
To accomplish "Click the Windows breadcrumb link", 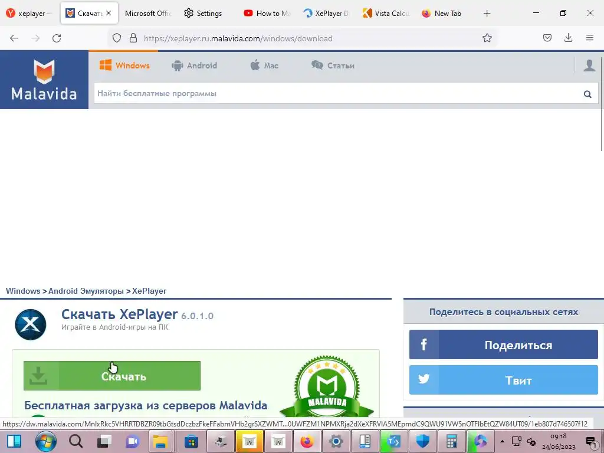I will coord(23,291).
